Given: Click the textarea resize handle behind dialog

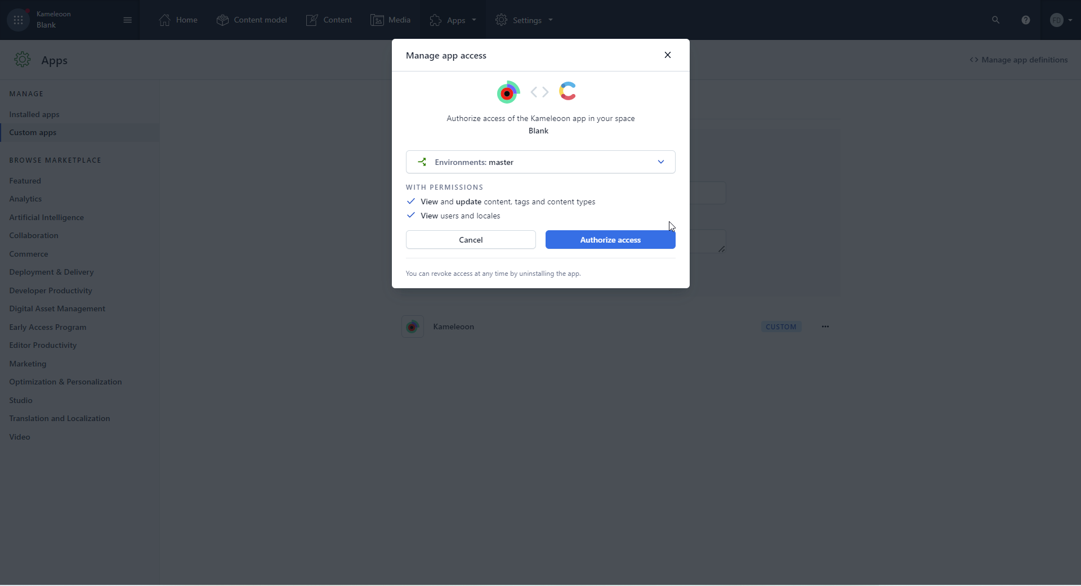Looking at the screenshot, I should coord(721,249).
